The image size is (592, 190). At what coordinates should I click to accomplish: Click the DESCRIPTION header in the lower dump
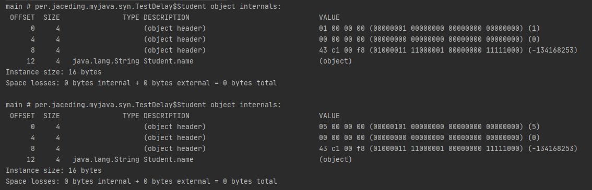pyautogui.click(x=167, y=116)
